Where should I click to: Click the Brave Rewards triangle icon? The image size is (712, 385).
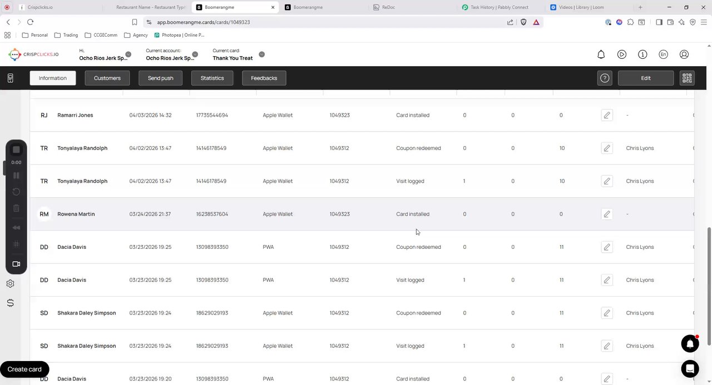(536, 22)
